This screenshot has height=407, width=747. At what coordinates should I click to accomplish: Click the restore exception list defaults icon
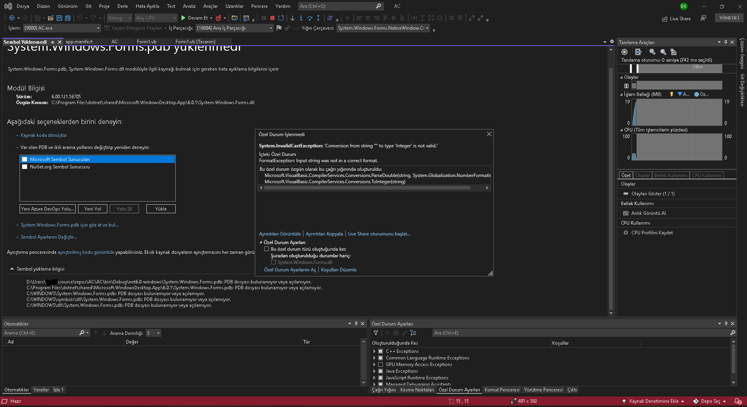tap(413, 333)
